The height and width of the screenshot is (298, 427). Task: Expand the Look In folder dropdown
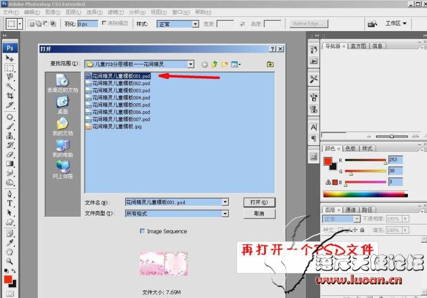[x=191, y=64]
